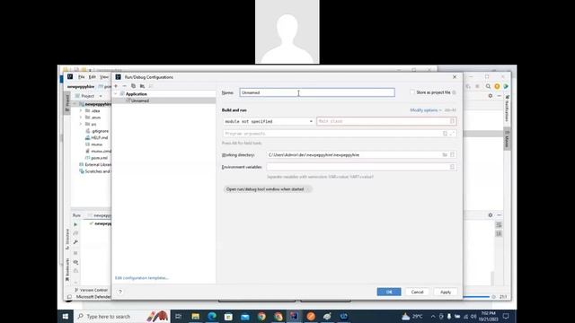Open the gear settings icon in the Run panel header
The width and height of the screenshot is (575, 323).
491,215
